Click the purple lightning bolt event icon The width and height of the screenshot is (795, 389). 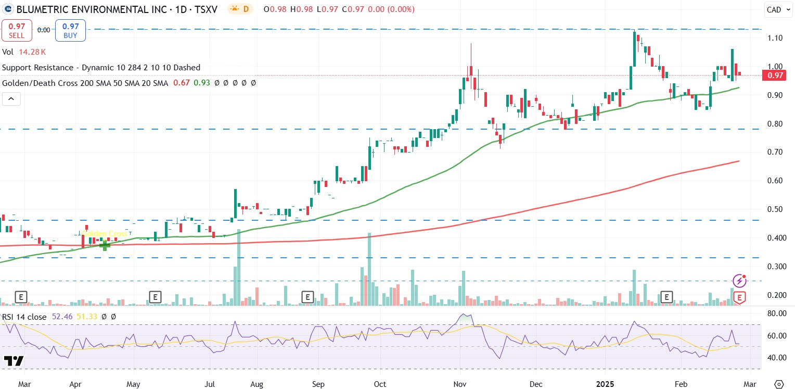739,281
